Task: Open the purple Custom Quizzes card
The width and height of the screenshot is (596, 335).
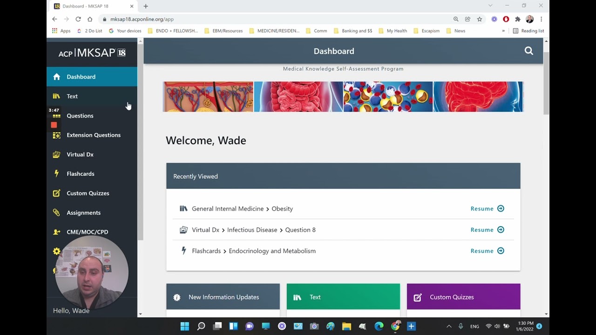Action: pyautogui.click(x=463, y=297)
